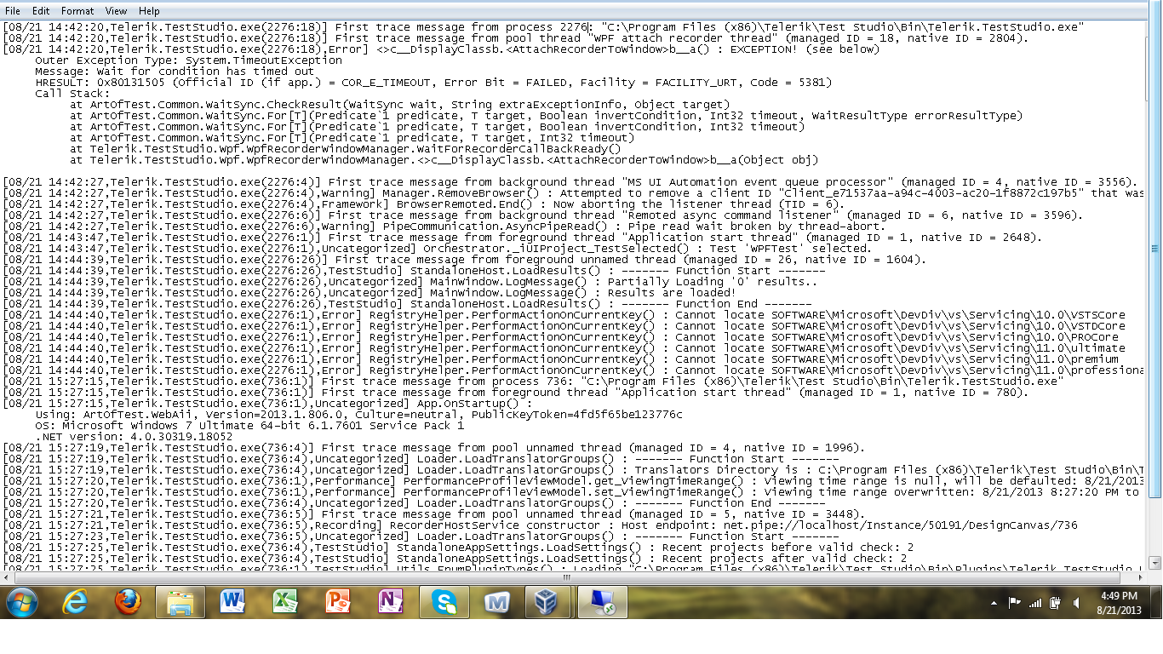Click the "Now aborting the listener thread" line

[x=423, y=204]
